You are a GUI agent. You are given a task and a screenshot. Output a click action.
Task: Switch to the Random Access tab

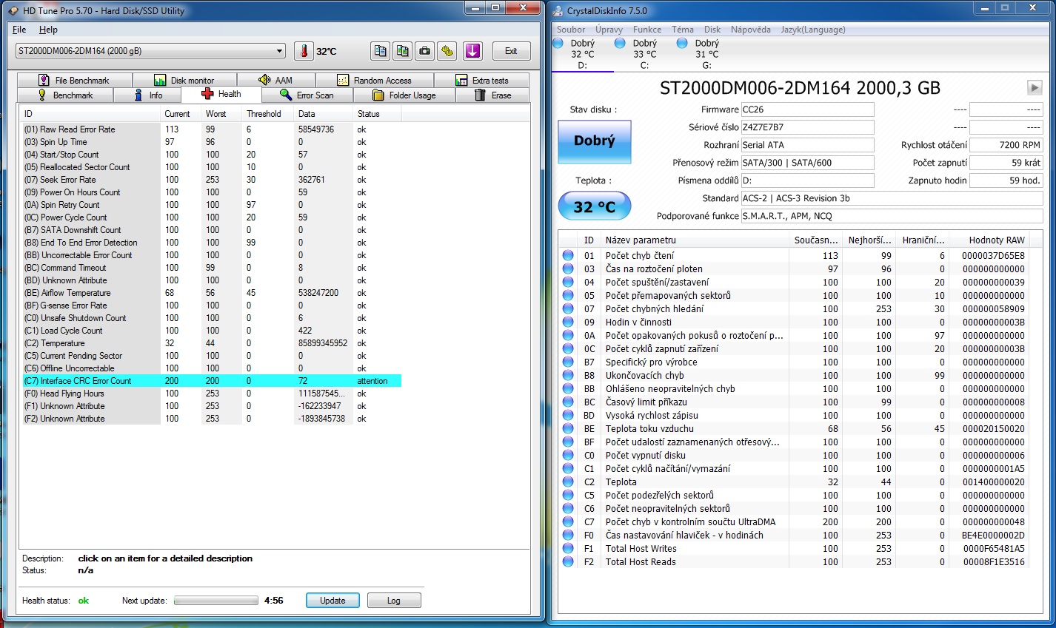tap(375, 80)
